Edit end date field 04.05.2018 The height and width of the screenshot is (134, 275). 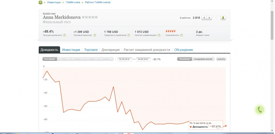[x=143, y=59]
